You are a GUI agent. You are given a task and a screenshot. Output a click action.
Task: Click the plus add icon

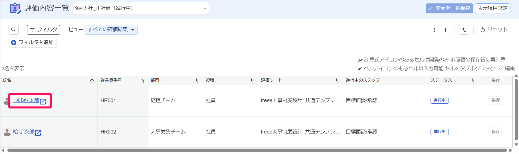446,30
